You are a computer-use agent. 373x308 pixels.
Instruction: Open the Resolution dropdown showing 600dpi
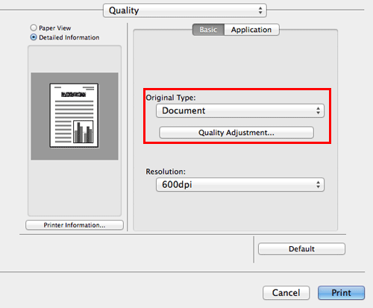pos(240,184)
